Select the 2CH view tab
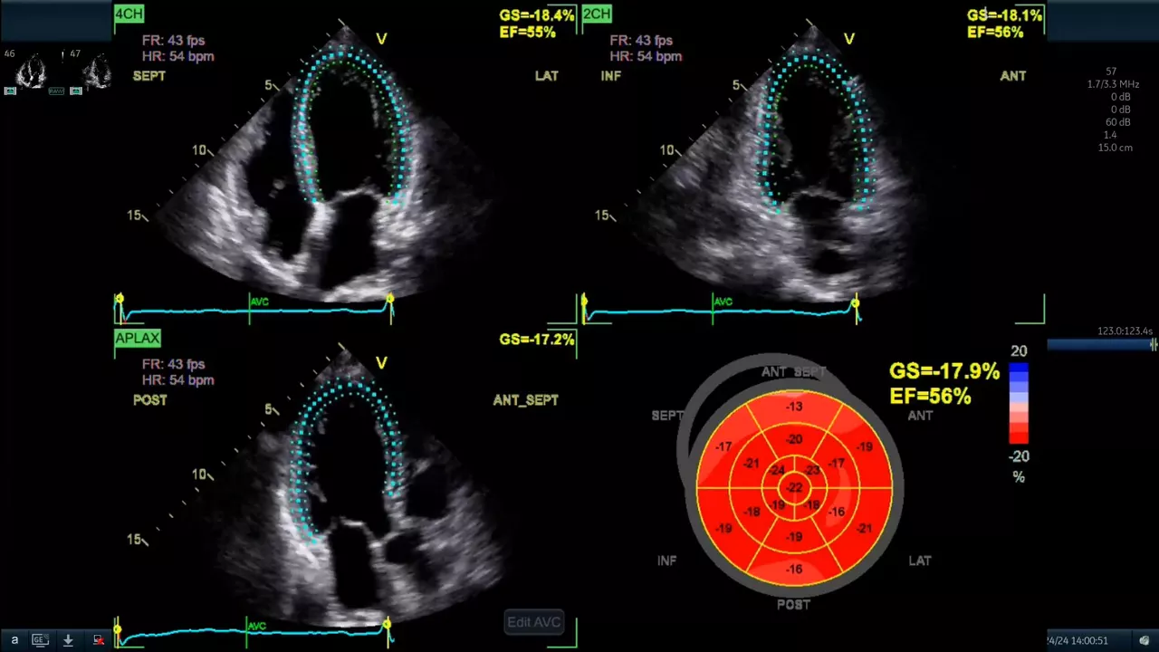Viewport: 1159px width, 652px height. [x=597, y=14]
